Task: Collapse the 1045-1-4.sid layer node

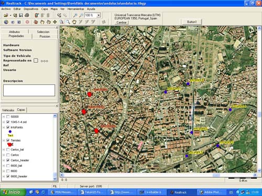Action: (4, 122)
